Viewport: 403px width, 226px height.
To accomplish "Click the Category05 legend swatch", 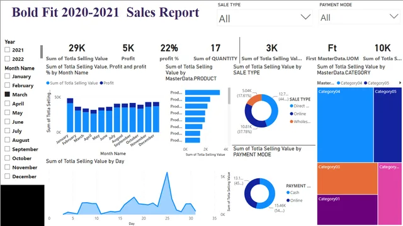I will point(365,83).
